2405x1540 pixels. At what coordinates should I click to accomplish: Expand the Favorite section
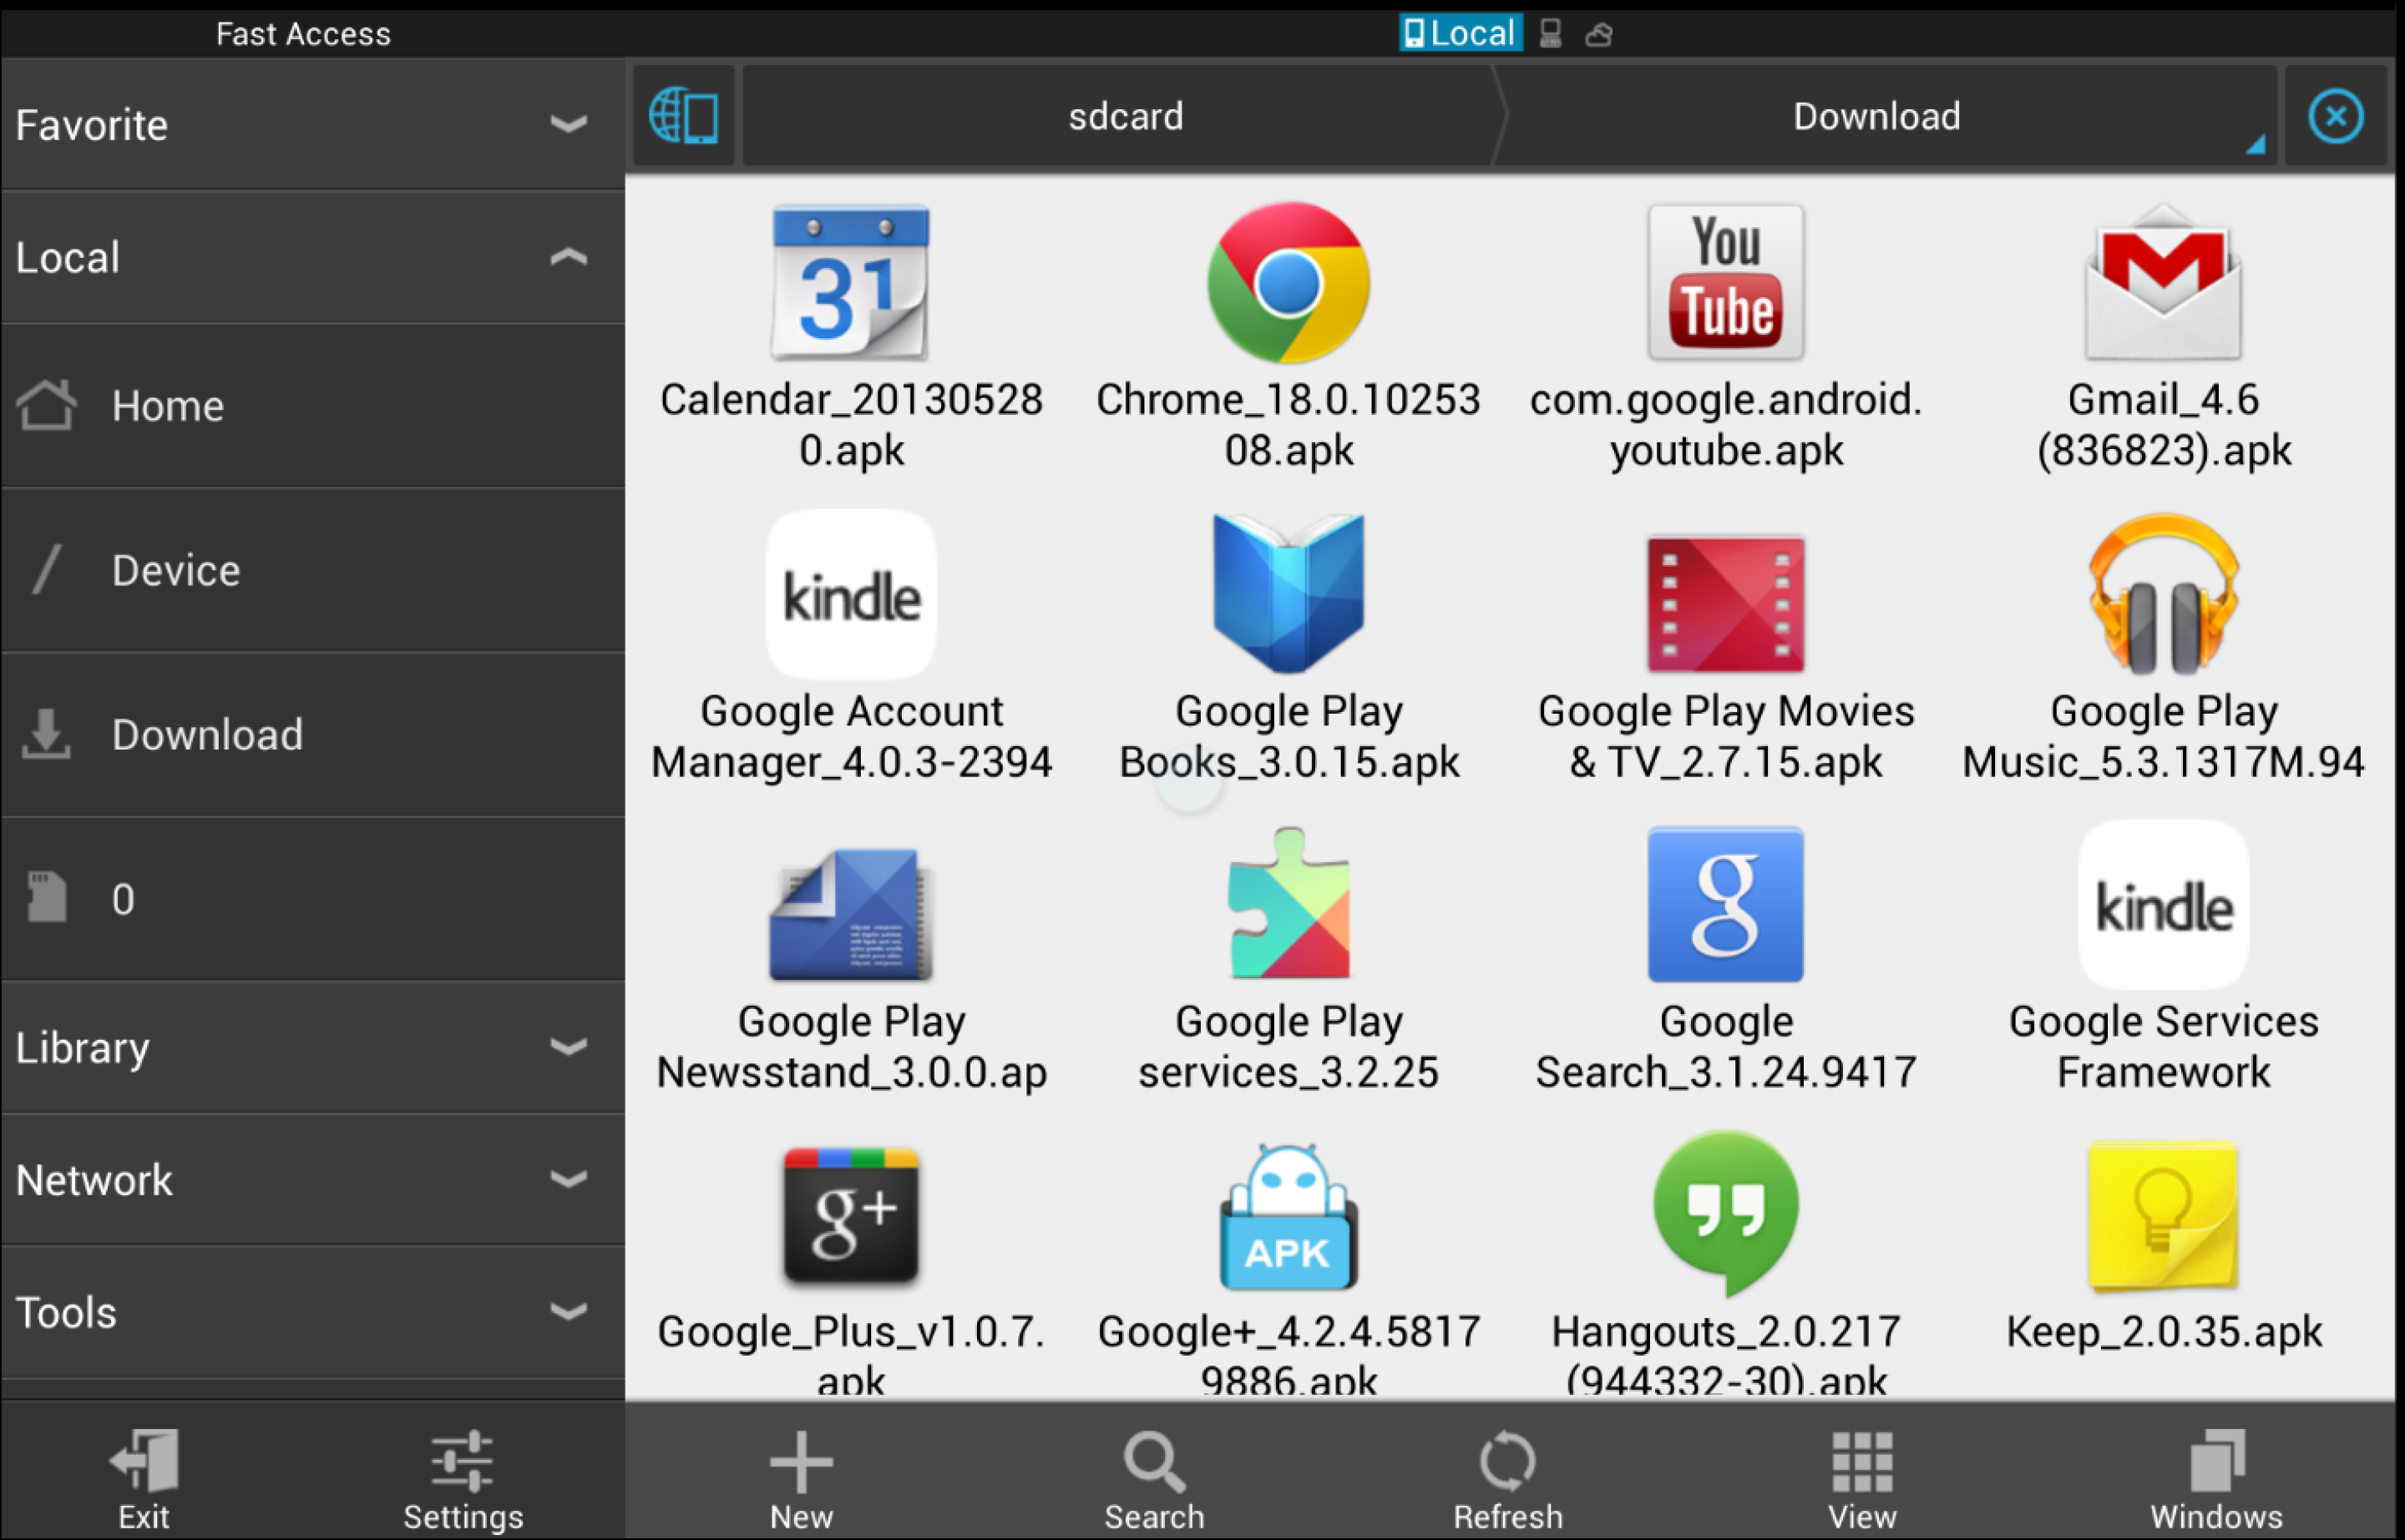coord(567,124)
